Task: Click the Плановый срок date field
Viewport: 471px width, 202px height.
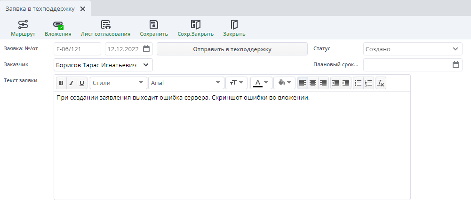Action: pyautogui.click(x=413, y=65)
